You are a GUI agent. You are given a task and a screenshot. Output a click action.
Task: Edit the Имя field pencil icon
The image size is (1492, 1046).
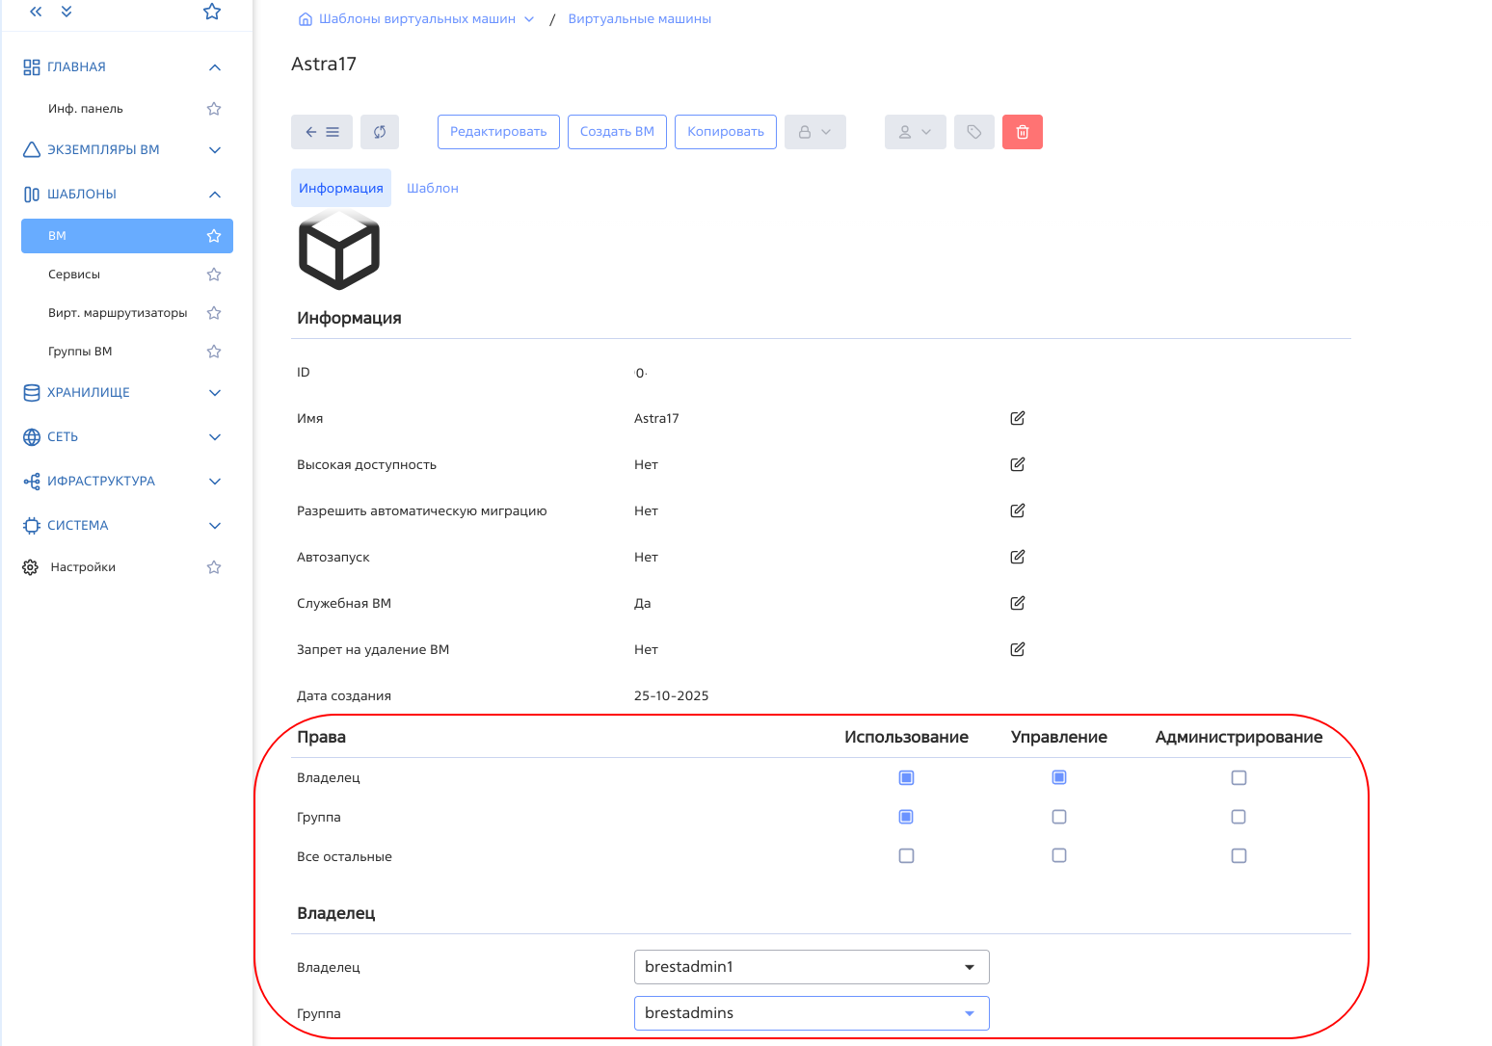pos(1017,418)
